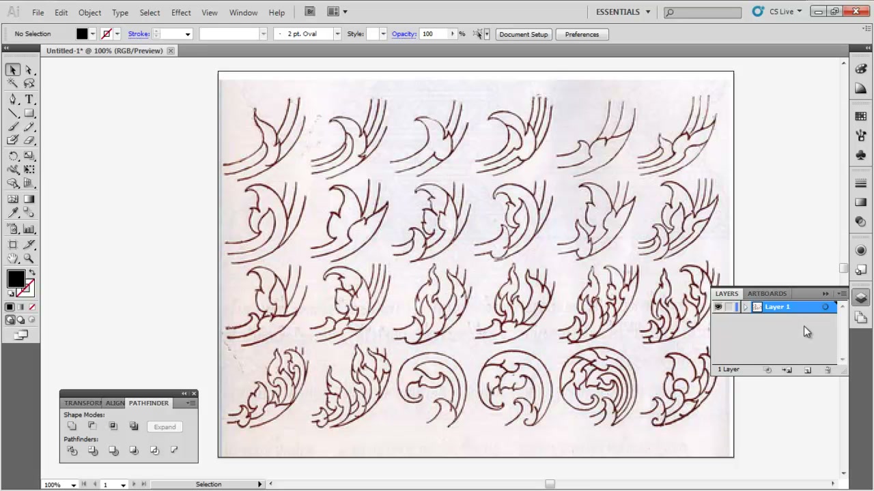Select the Scale tool
The image size is (874, 491).
(x=29, y=156)
